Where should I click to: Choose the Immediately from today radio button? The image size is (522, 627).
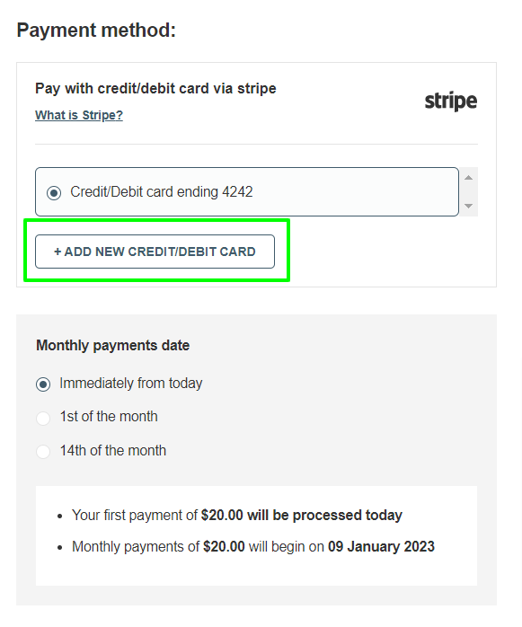point(43,384)
